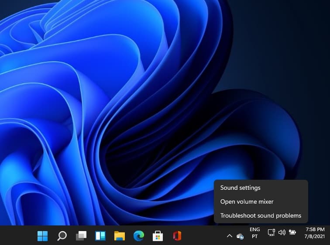The width and height of the screenshot is (330, 245).
Task: Open Microsoft Store app
Action: pyautogui.click(x=158, y=236)
